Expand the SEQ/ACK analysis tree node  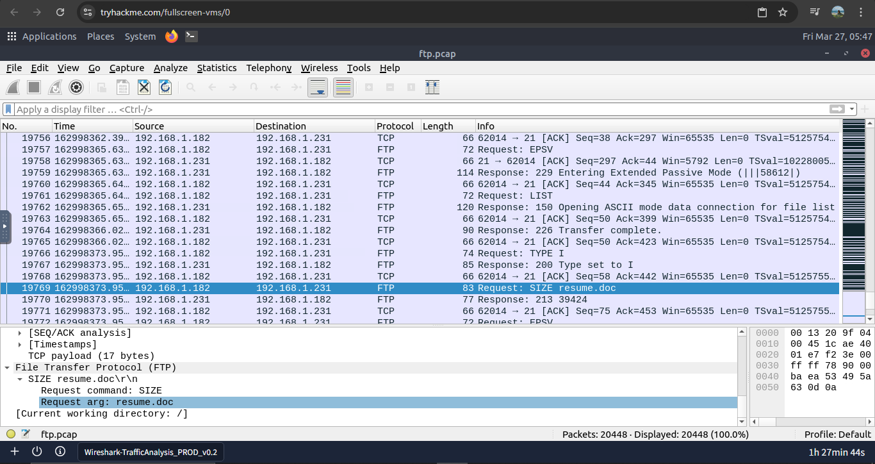pos(20,333)
